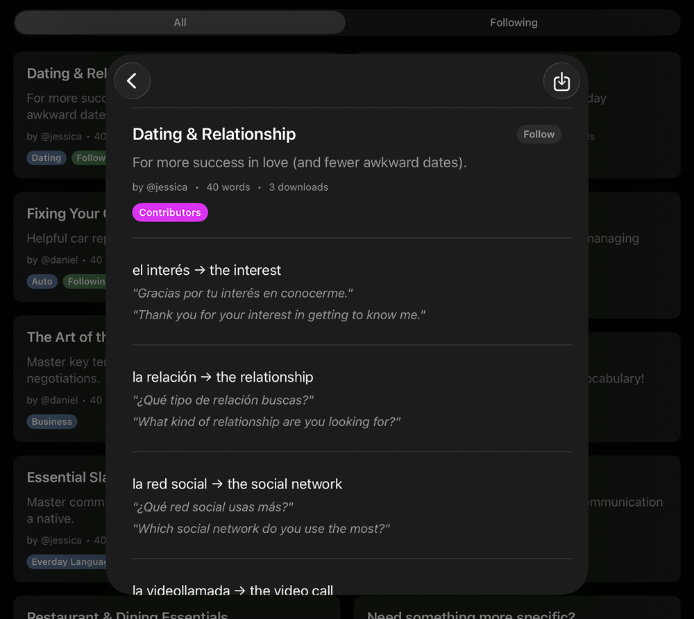Screen dimensions: 694x619
Task: Switch to the Following tab
Action: [x=514, y=22]
